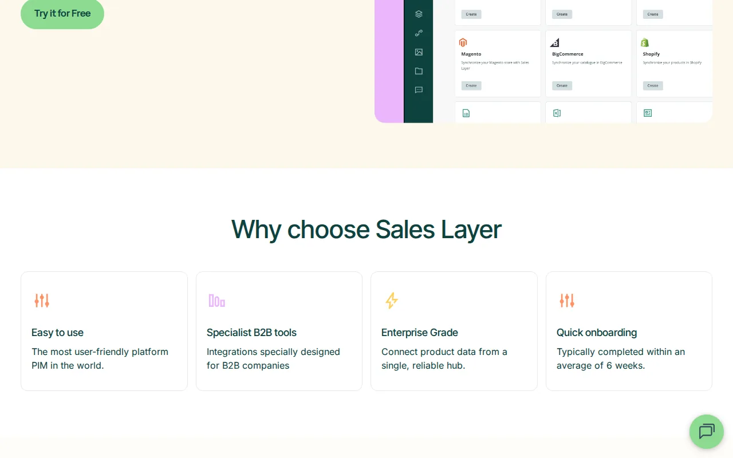Select the Easy to use heading
The width and height of the screenshot is (733, 458).
(x=57, y=333)
